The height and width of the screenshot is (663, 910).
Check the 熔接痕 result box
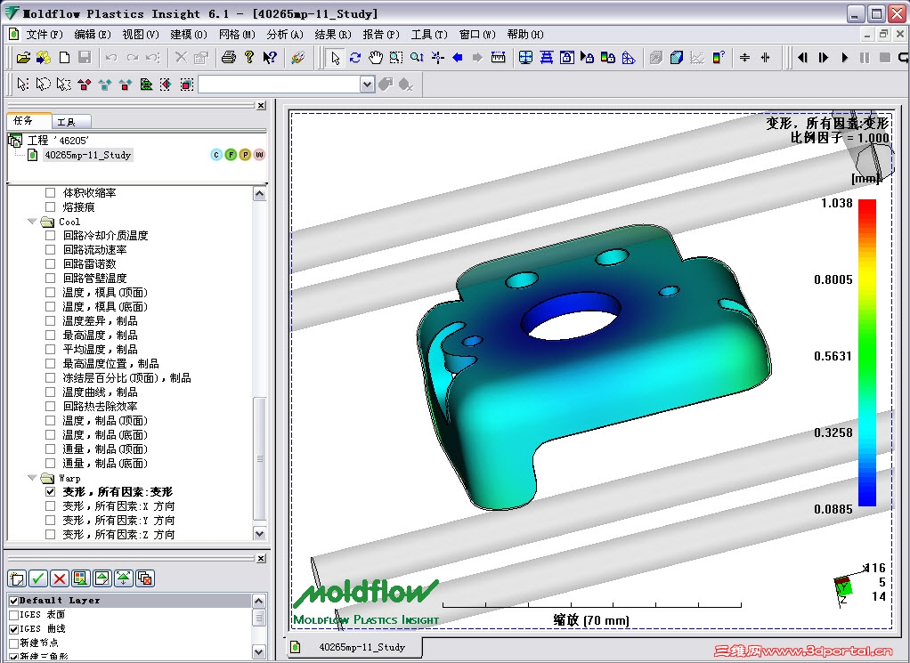coord(51,207)
